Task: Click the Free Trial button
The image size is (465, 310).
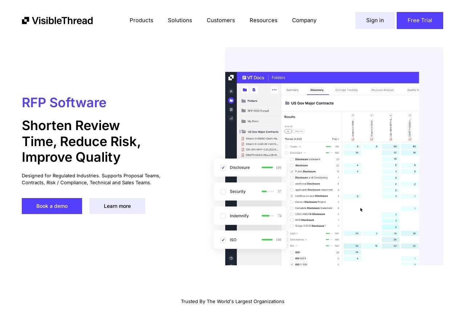Action: pos(420,20)
